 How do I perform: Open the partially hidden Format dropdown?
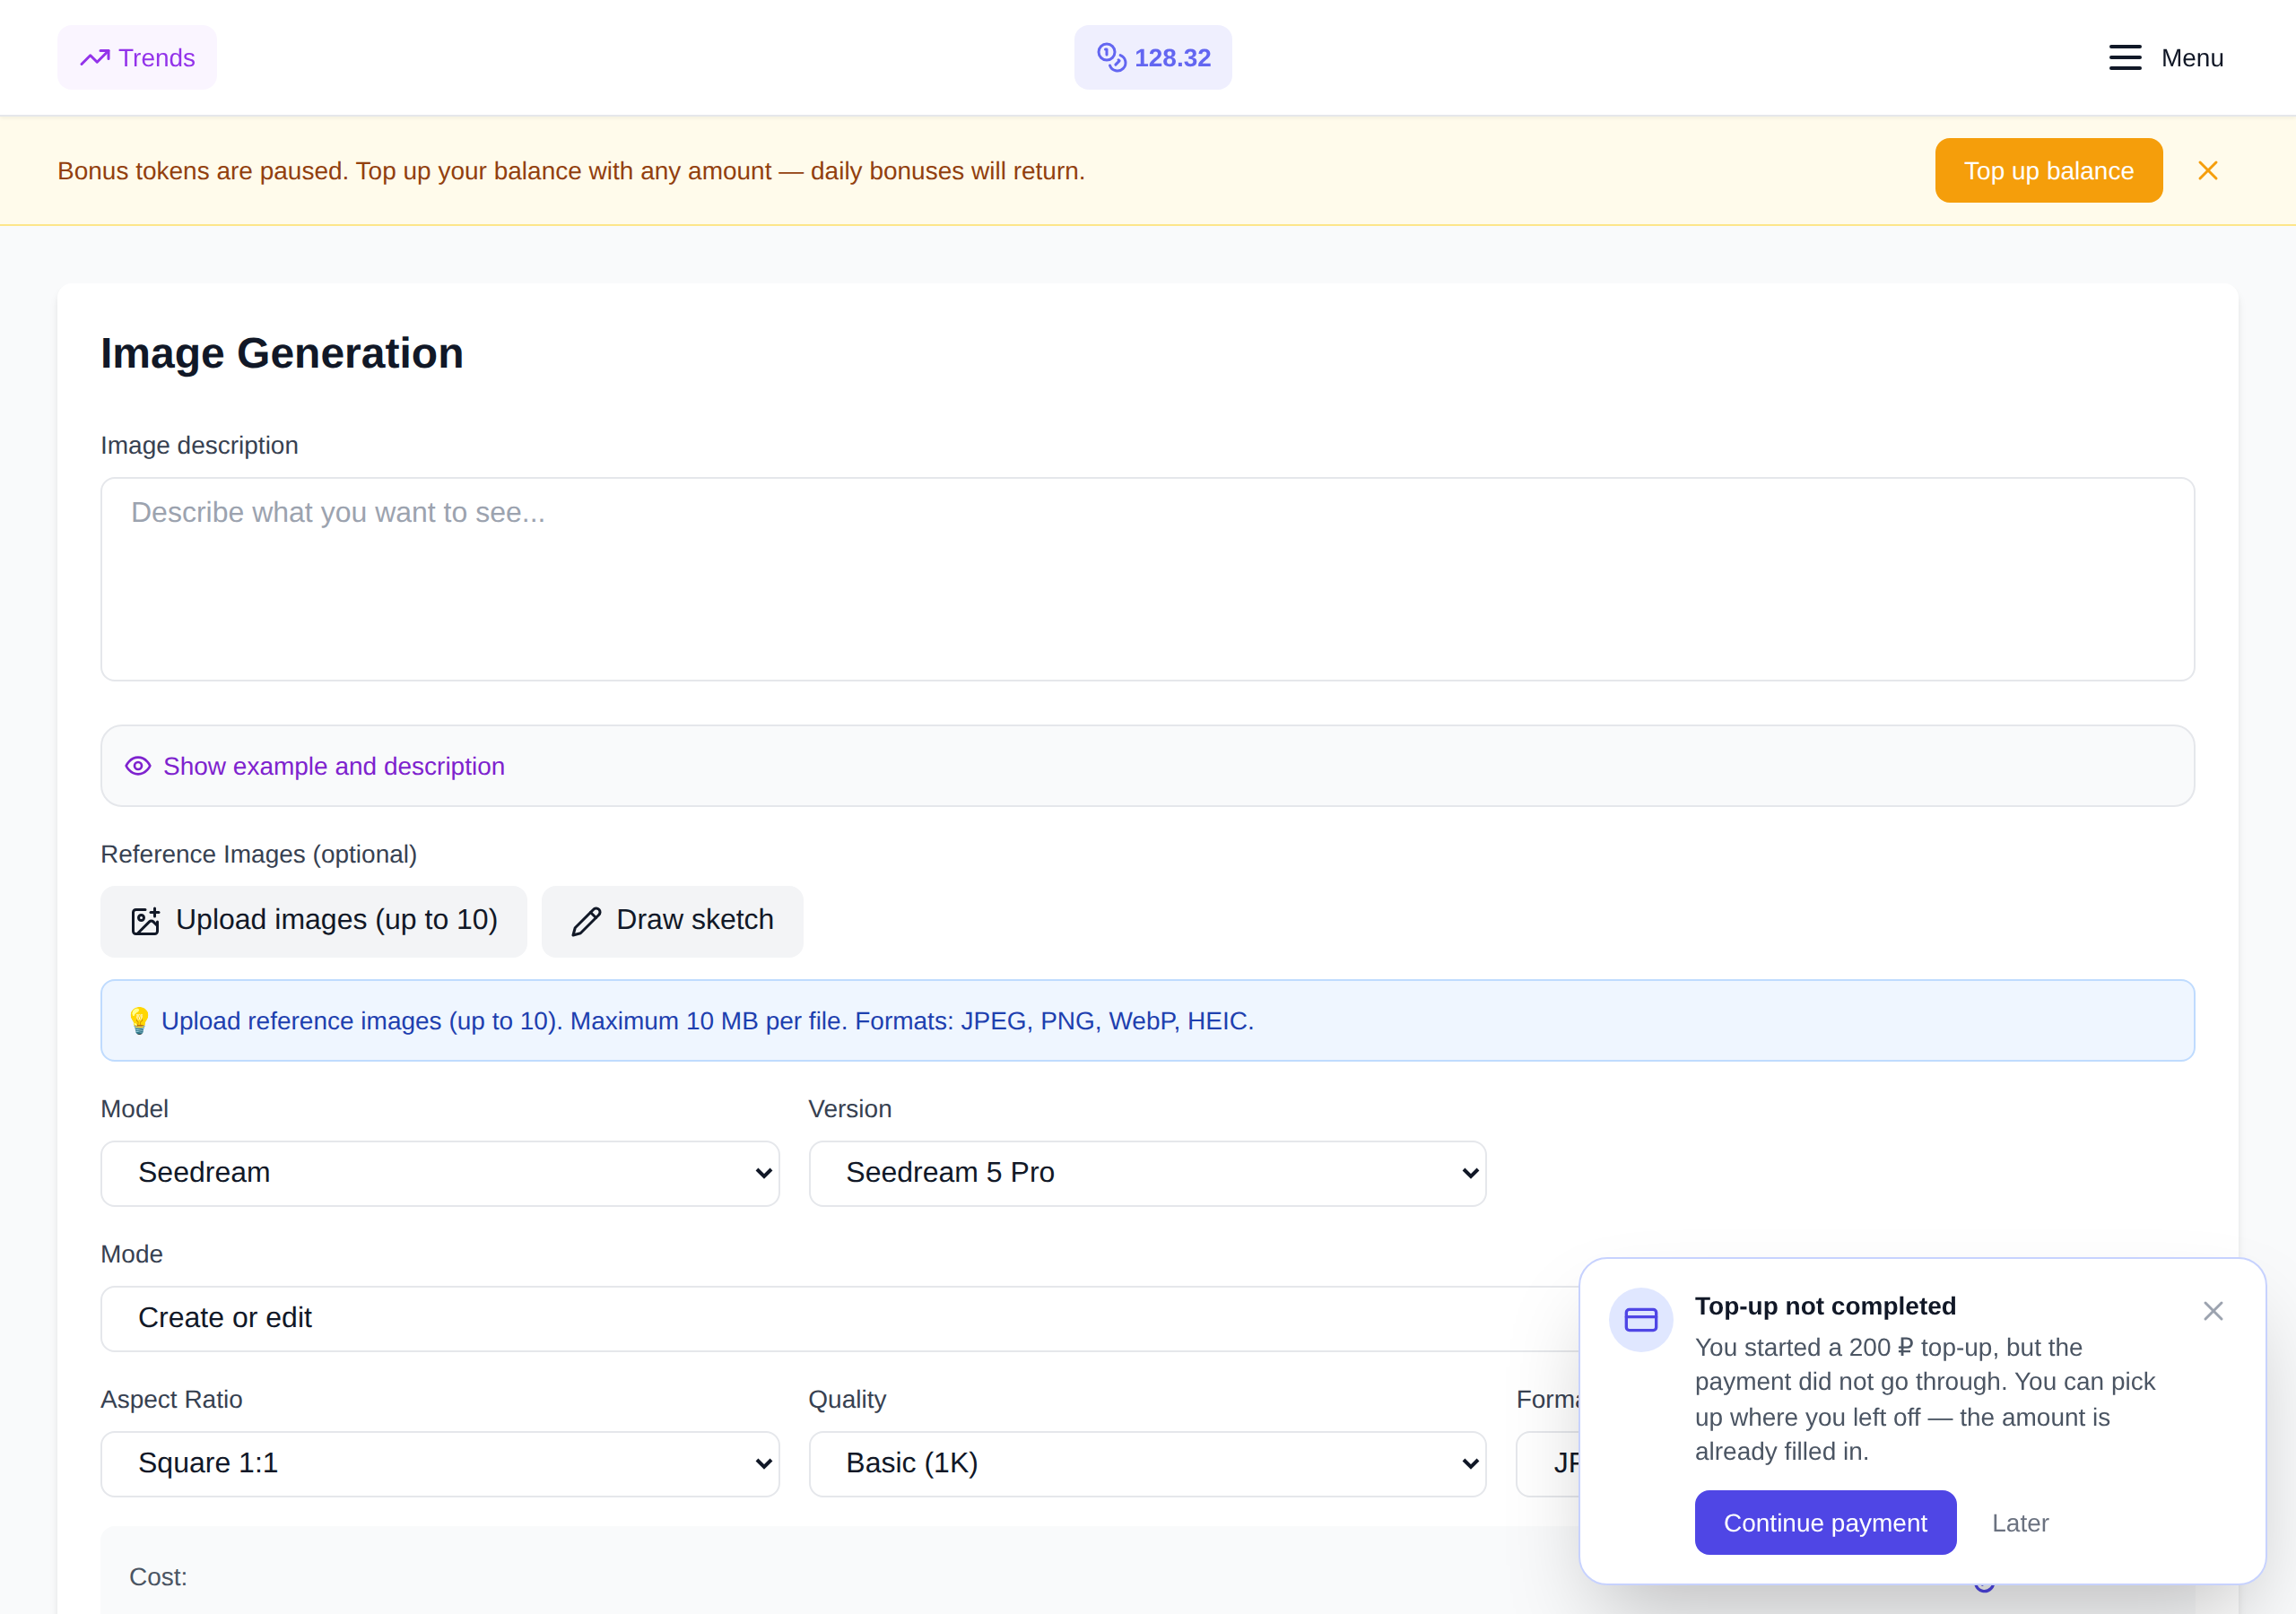pyautogui.click(x=1548, y=1463)
